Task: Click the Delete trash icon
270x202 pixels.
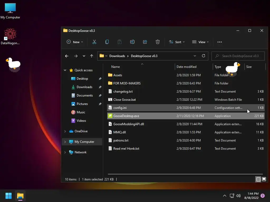Action: 158,42
